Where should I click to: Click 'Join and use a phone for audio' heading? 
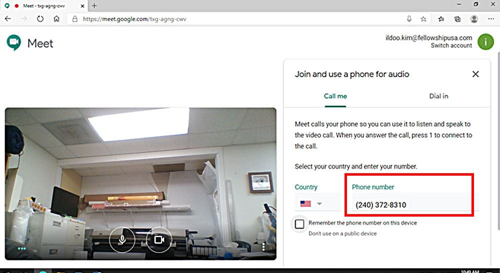(351, 74)
